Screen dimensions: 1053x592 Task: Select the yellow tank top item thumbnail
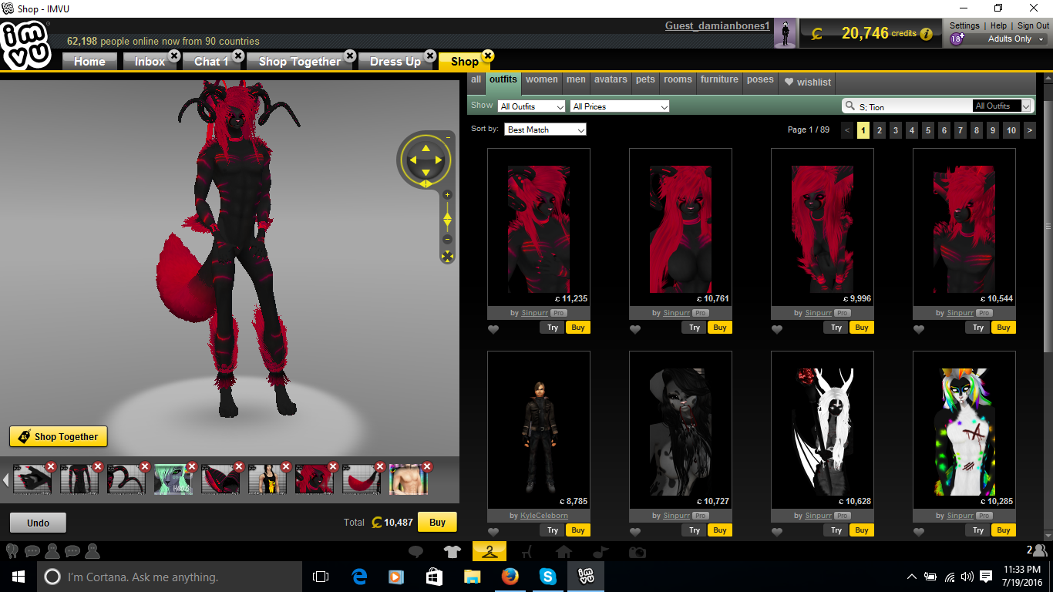[x=267, y=479]
